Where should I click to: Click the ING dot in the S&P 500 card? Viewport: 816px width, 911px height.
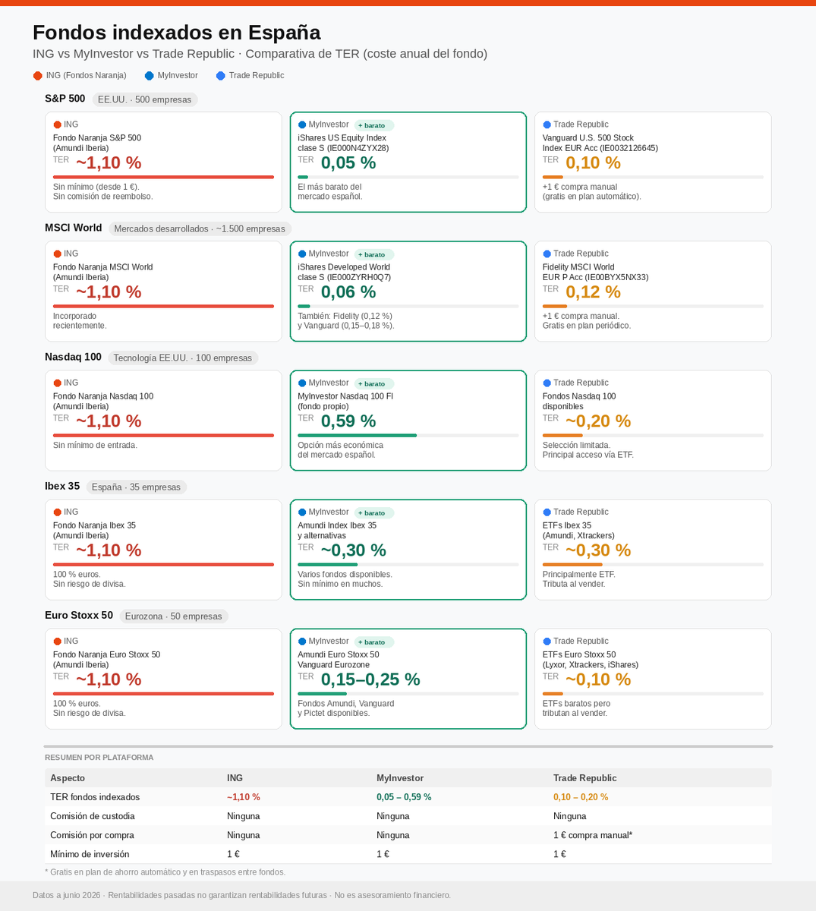coord(57,125)
